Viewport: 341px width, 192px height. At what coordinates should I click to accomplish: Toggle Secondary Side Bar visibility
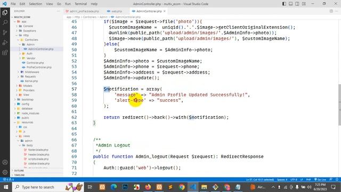pyautogui.click(x=297, y=4)
